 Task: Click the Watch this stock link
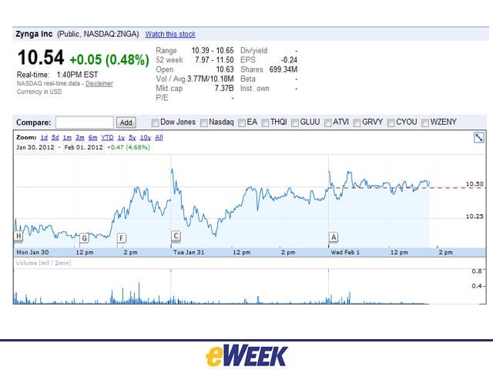pyautogui.click(x=170, y=34)
